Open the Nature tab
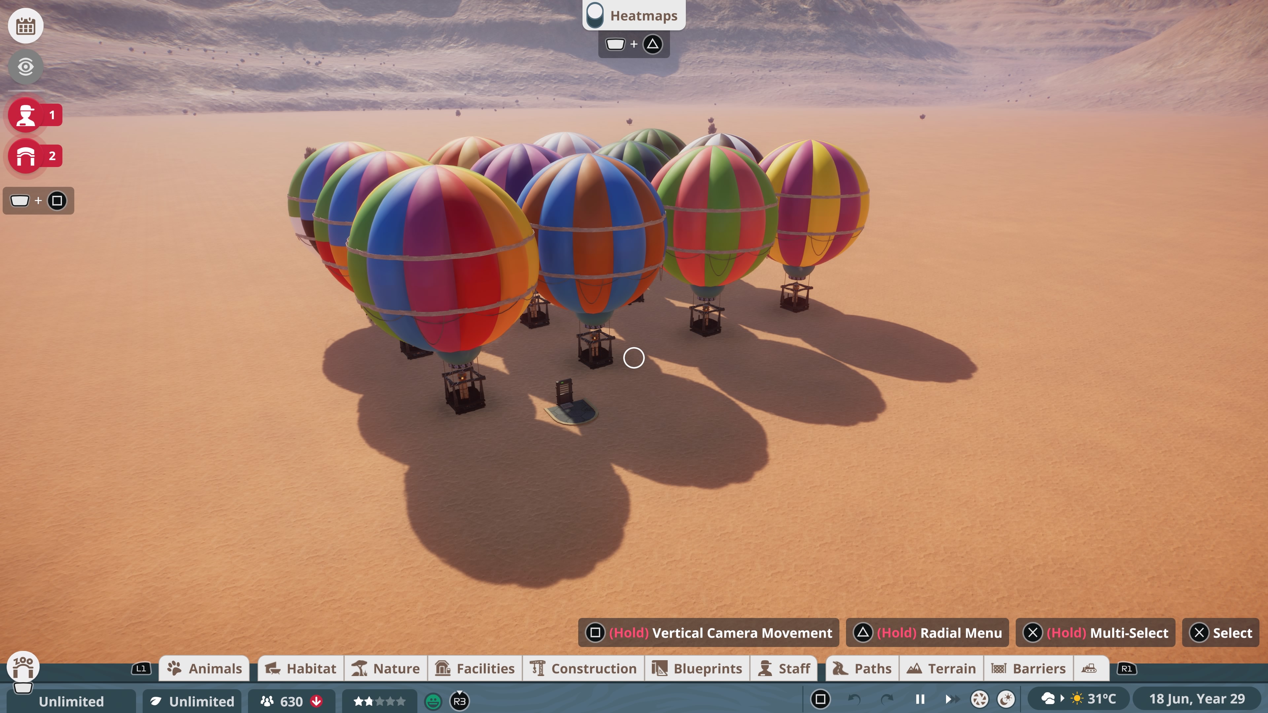The image size is (1268, 713). [385, 668]
